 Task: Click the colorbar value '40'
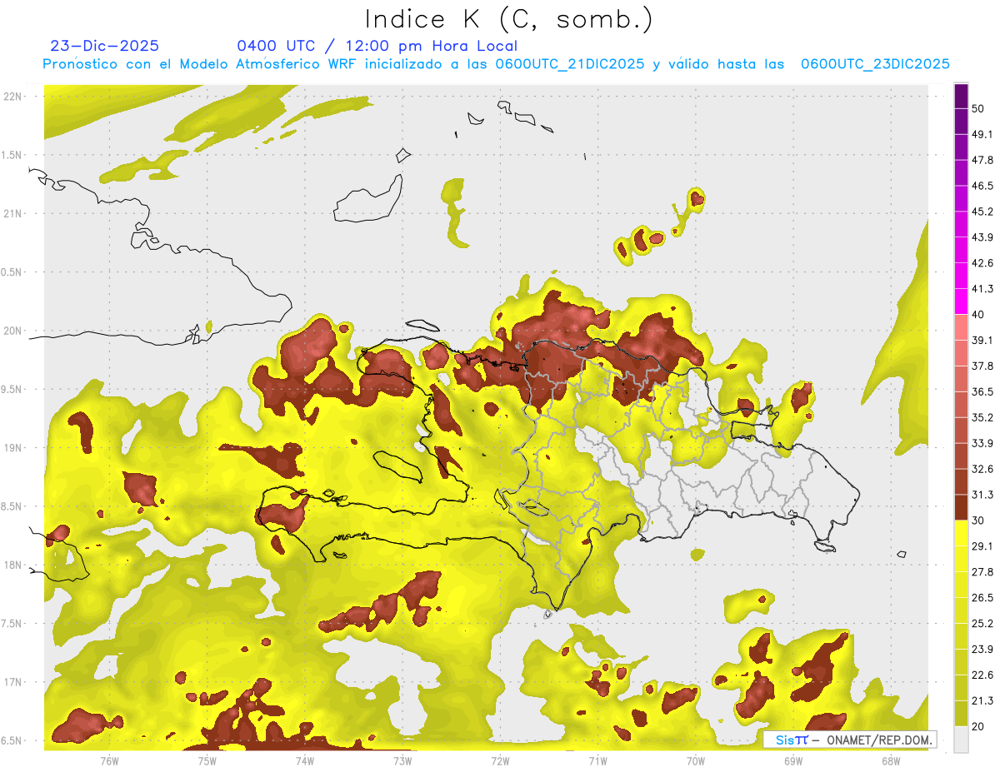click(977, 314)
